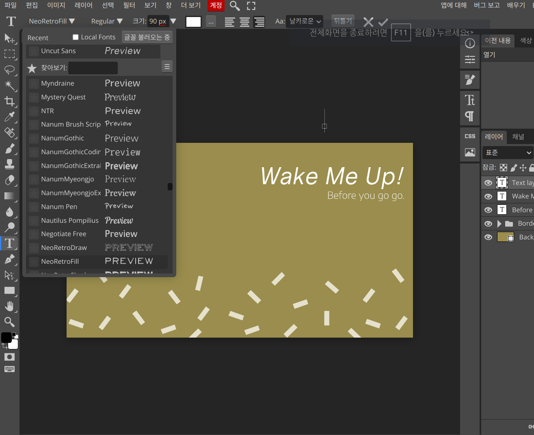Open the 이미지 menu

56,5
